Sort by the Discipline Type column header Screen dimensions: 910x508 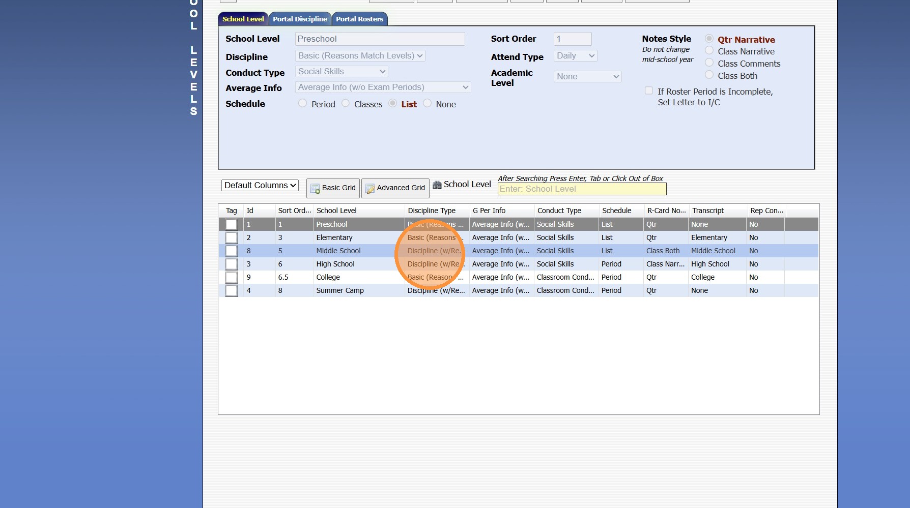[x=432, y=211]
